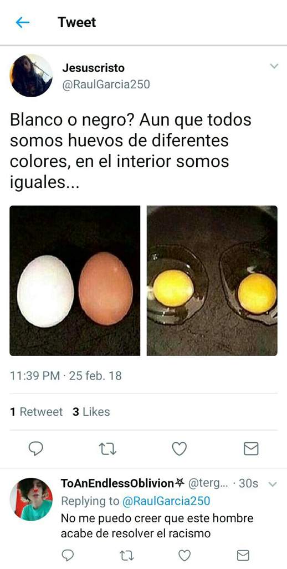
Task: Open the @RaulGarcia250 mention link in reply
Action: tap(166, 501)
